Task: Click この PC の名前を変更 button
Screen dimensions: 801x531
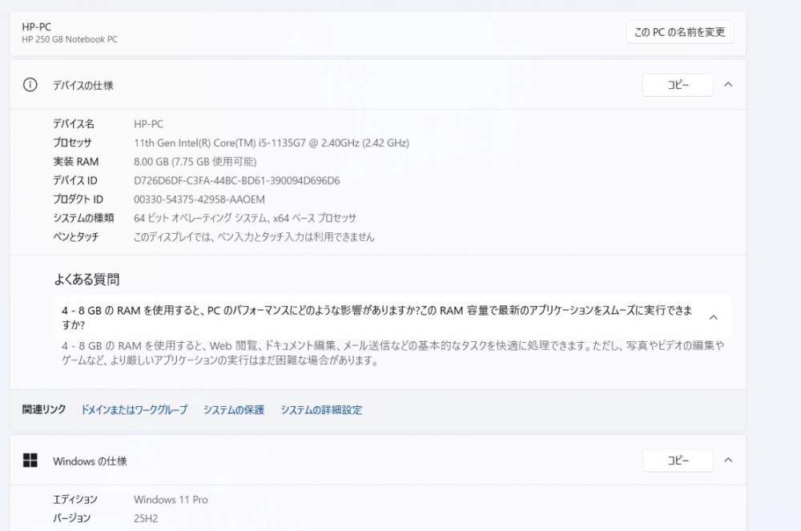Action: pyautogui.click(x=680, y=32)
